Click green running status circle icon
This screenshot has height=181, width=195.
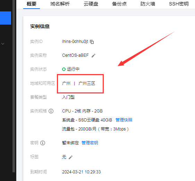pos(64,69)
